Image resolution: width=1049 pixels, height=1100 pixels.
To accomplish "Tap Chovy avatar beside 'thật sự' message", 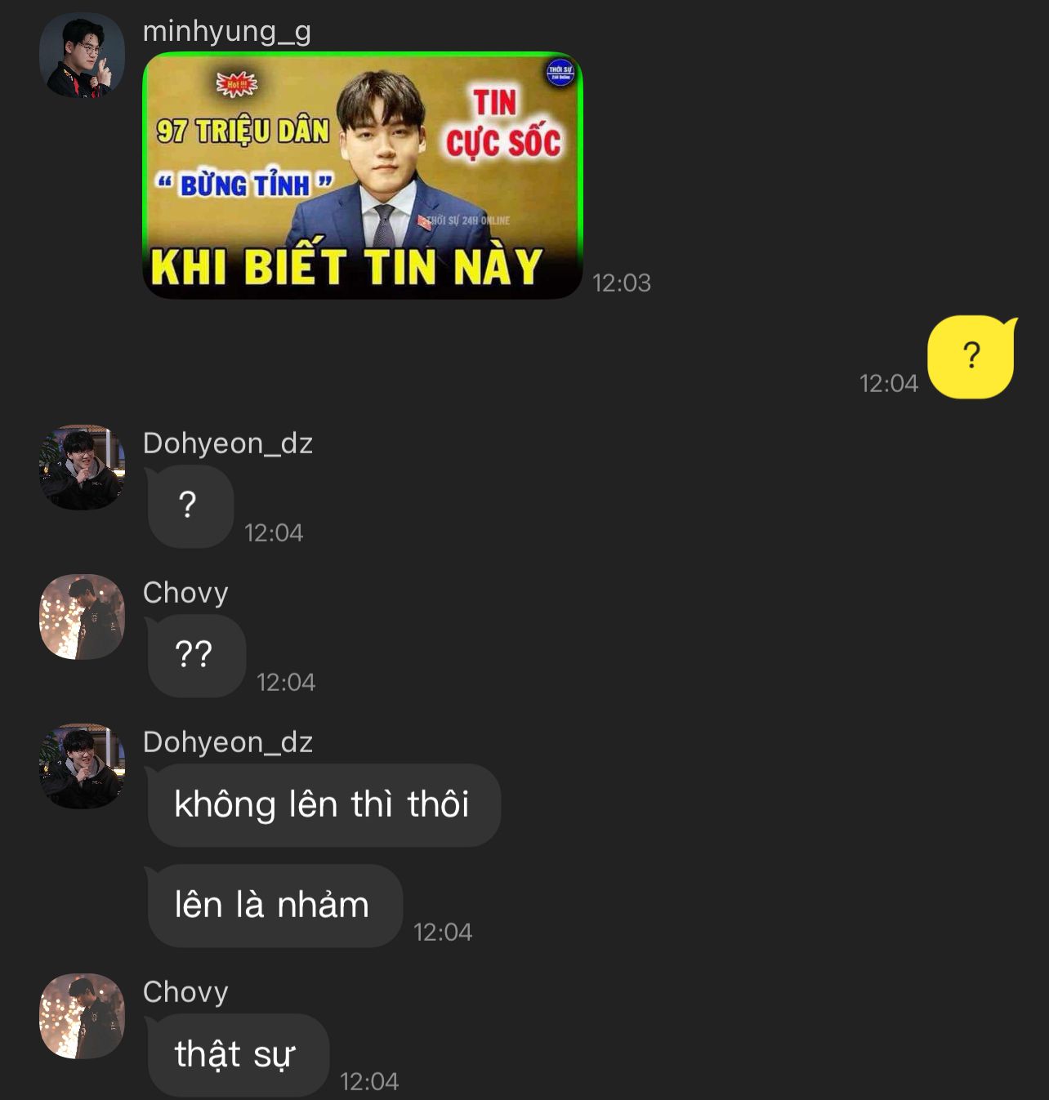I will click(82, 1016).
